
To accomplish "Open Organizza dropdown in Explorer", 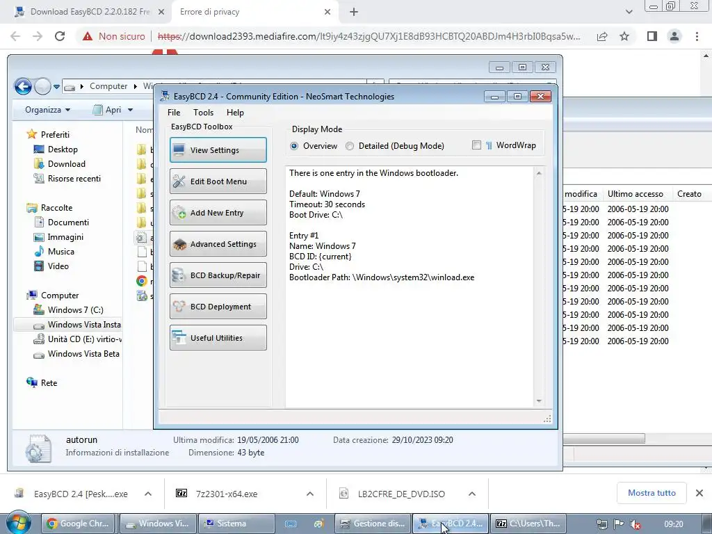I will click(48, 110).
